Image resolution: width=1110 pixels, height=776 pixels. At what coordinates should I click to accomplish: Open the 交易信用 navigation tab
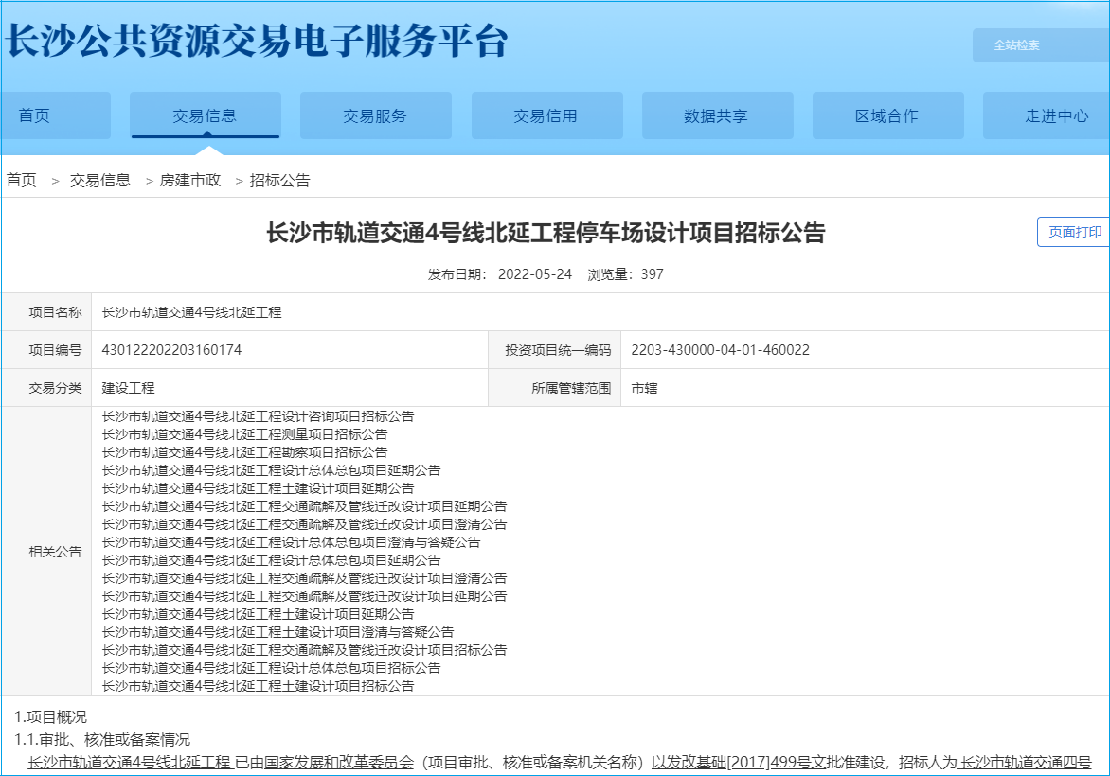[546, 116]
